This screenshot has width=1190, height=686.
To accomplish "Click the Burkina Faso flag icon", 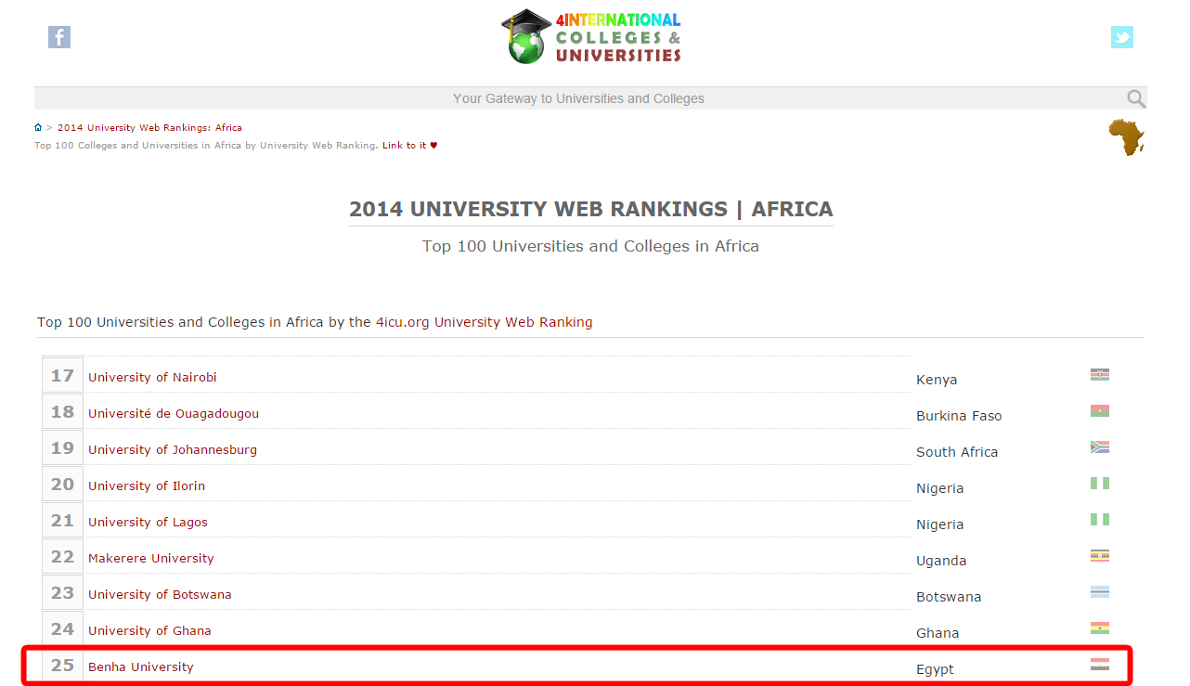I will [x=1100, y=411].
